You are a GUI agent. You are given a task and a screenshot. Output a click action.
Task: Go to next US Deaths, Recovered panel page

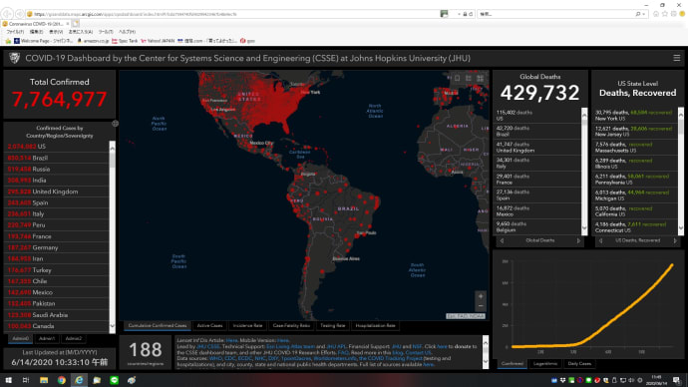674,240
